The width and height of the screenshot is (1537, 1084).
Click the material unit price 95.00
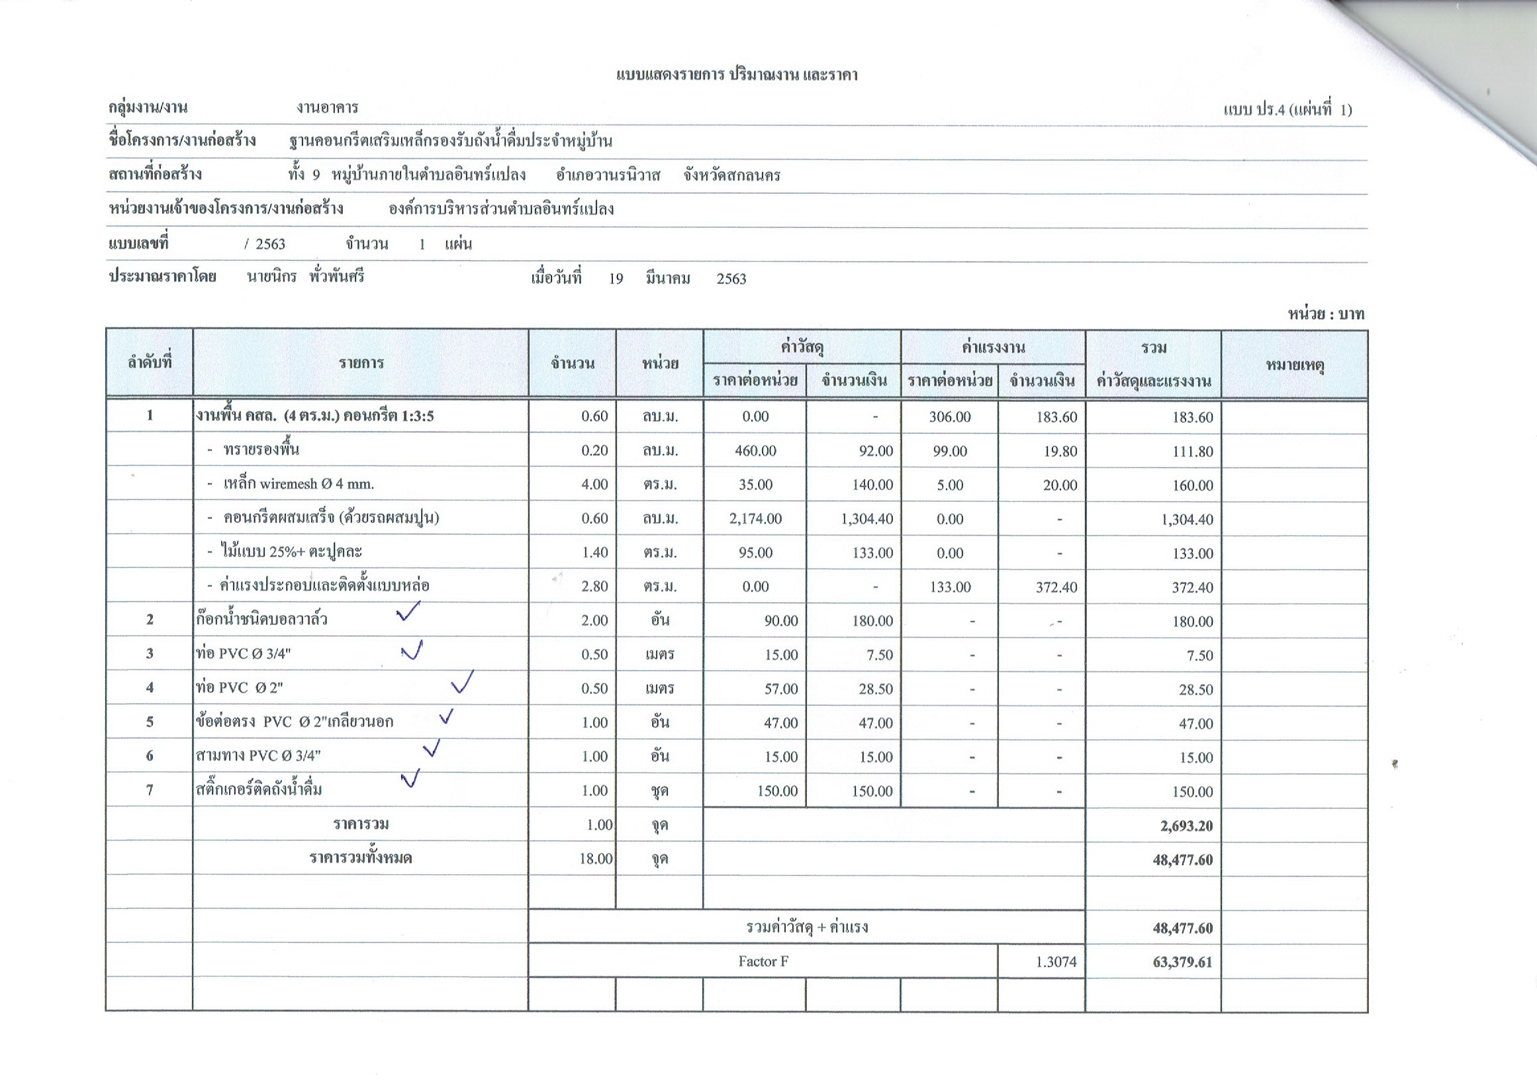coord(755,553)
